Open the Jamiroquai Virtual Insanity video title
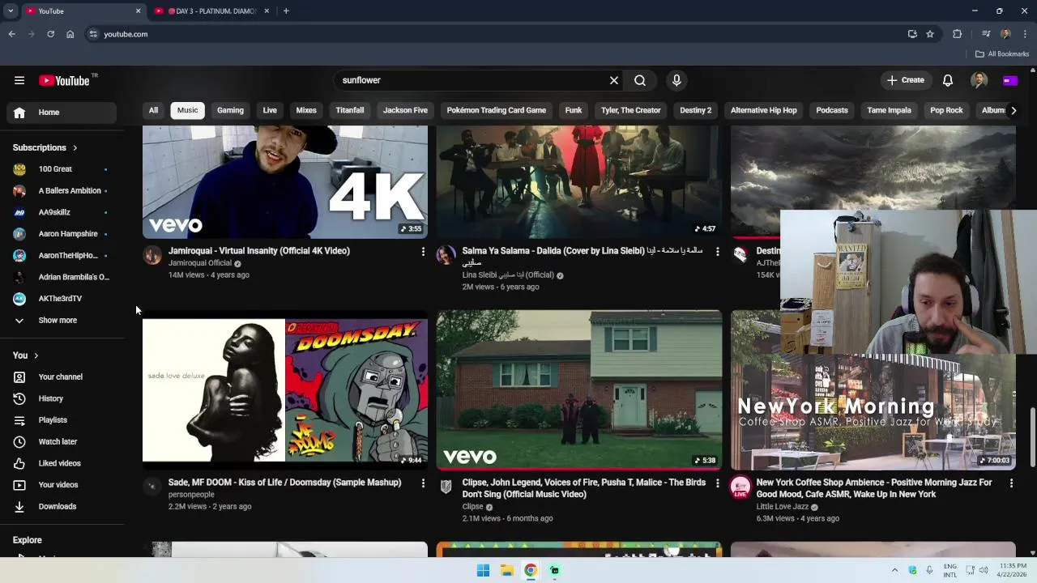1037x583 pixels. pos(259,251)
